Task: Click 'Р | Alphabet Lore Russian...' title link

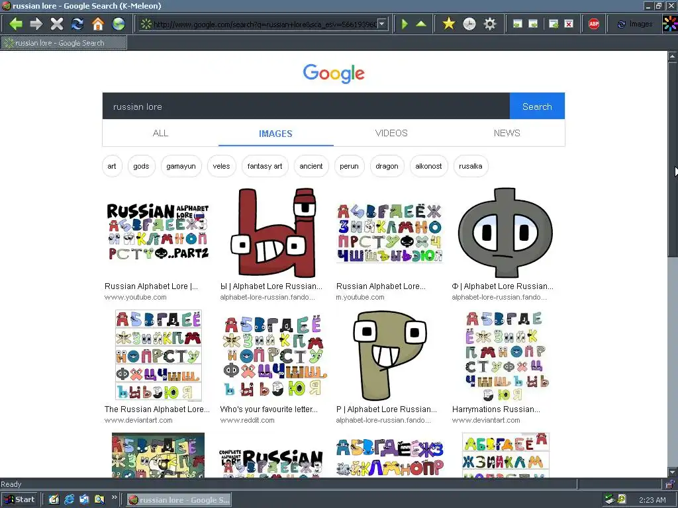Action: point(387,409)
